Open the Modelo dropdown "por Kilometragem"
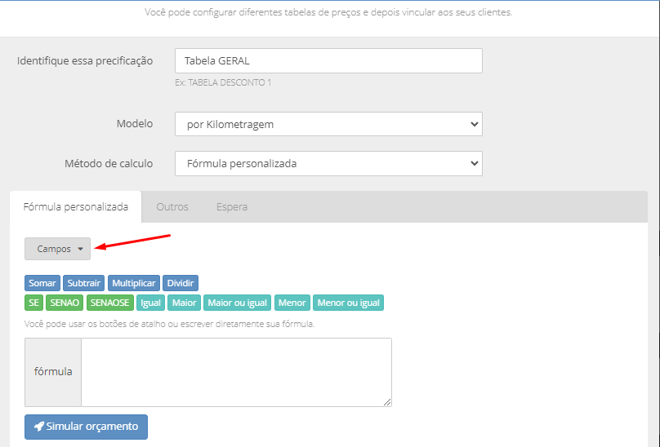Viewport: 660px width, 447px height. 328,124
